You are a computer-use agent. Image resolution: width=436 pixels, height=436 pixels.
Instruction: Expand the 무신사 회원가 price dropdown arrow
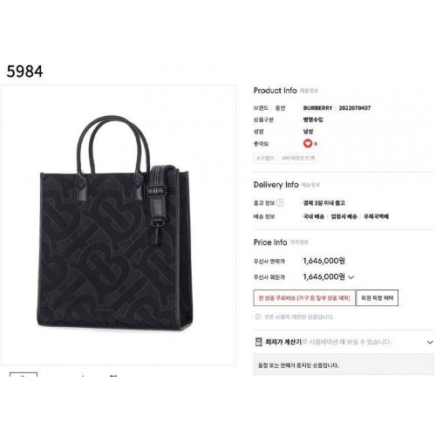351,277
